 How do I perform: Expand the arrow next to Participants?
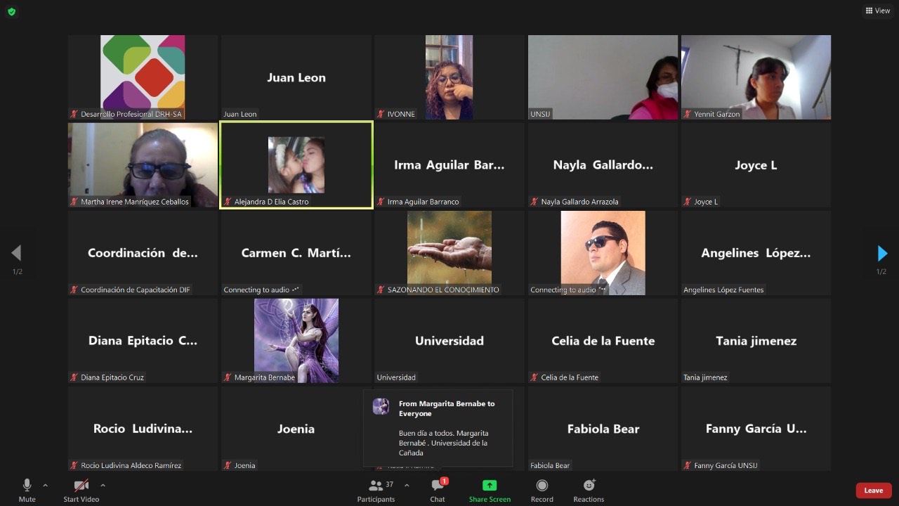pos(407,485)
